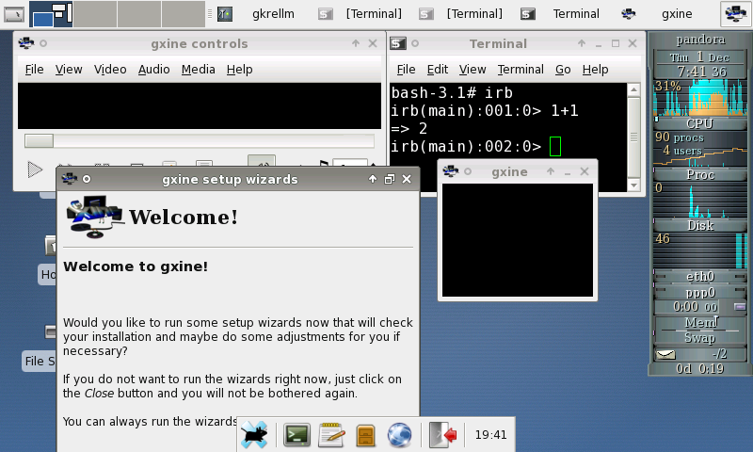Open the file manager cabinet icon
The width and height of the screenshot is (753, 452).
tap(365, 434)
